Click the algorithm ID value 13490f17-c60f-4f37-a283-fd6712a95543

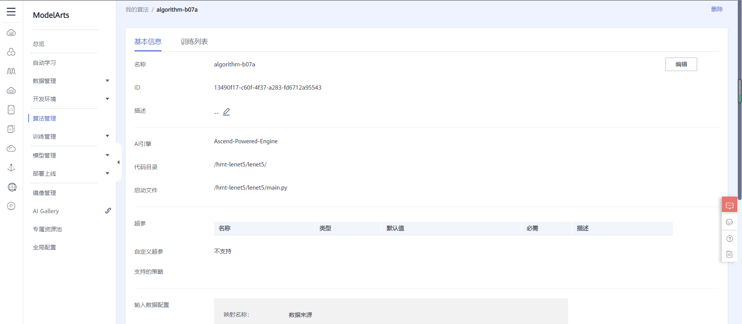268,88
